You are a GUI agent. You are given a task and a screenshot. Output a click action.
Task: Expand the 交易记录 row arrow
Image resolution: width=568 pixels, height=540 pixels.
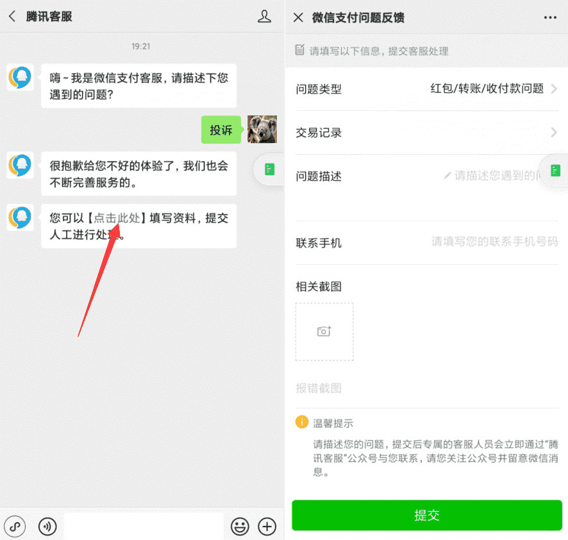pos(553,132)
